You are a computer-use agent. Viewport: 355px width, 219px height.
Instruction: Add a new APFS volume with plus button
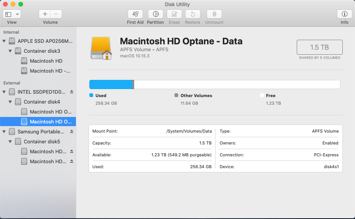point(45,14)
